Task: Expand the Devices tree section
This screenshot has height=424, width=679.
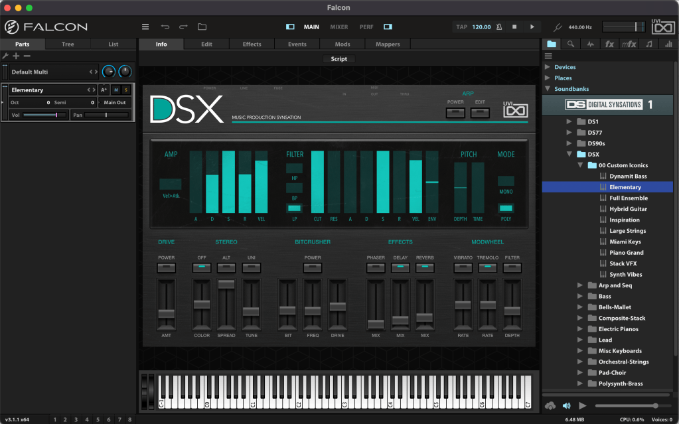Action: coord(547,67)
